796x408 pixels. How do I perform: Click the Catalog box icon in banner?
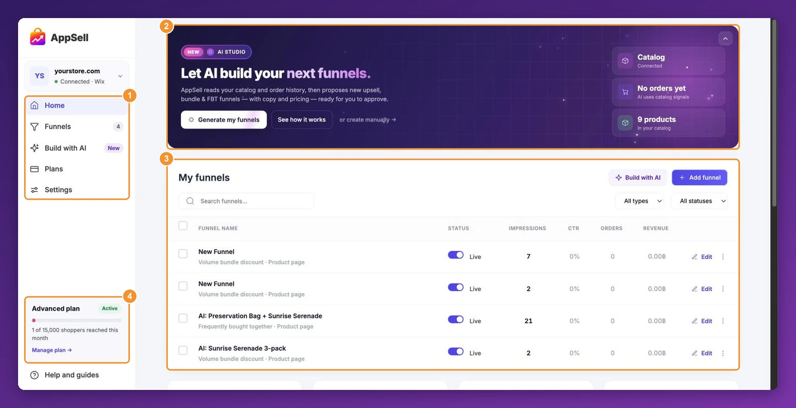click(625, 61)
